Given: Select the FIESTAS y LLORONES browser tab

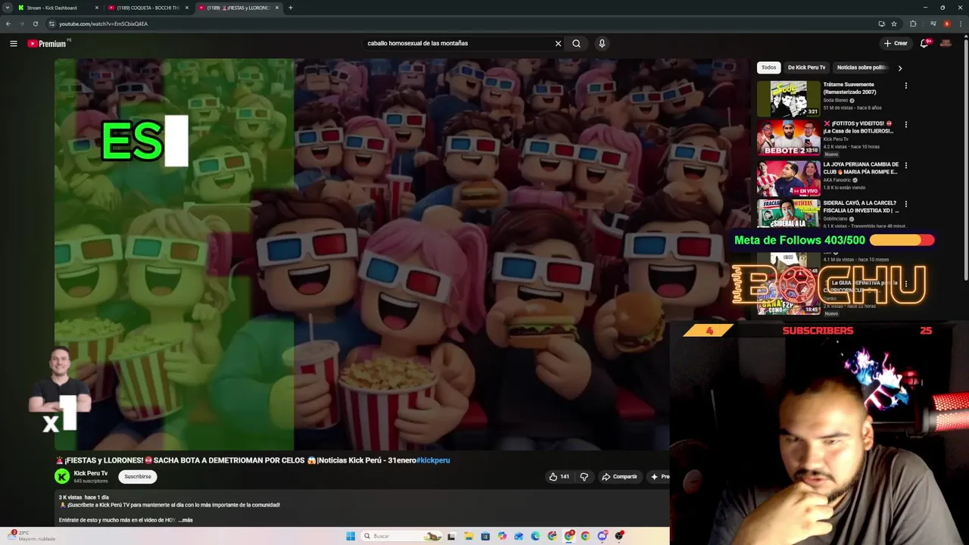Looking at the screenshot, I should point(238,8).
